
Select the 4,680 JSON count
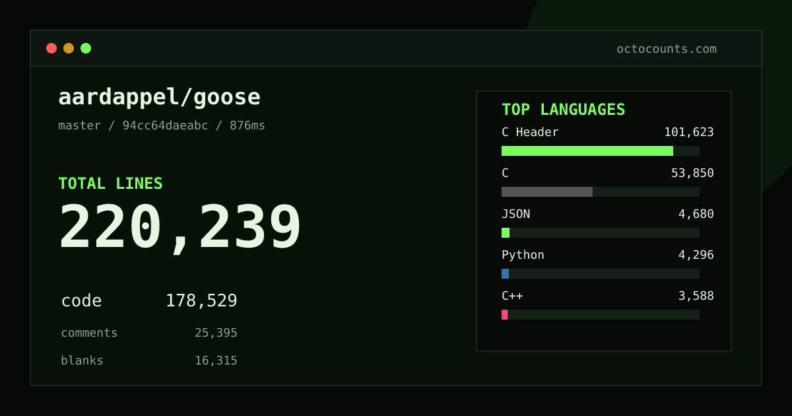point(696,214)
